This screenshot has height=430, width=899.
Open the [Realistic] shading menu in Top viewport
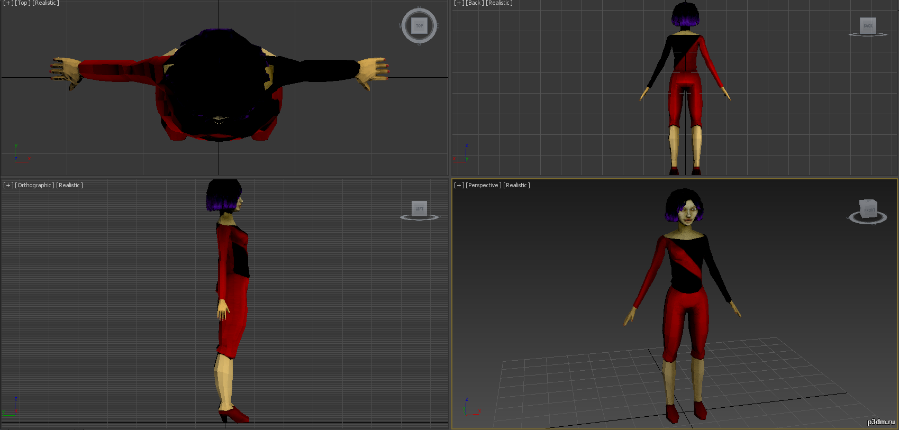point(46,3)
